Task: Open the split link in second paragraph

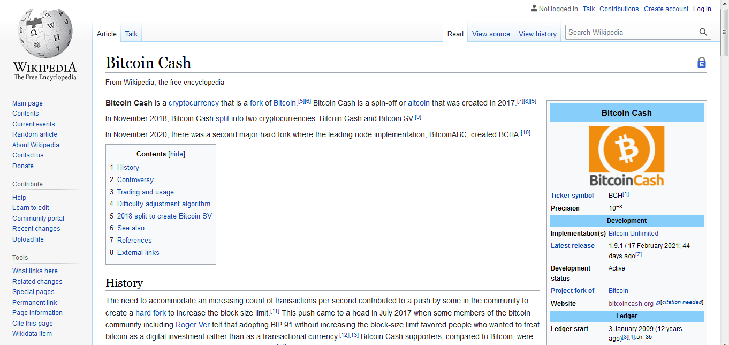Action: [x=222, y=118]
